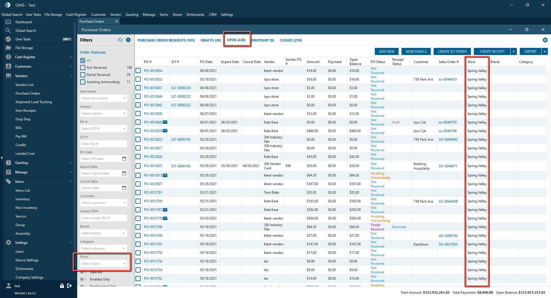Open the PO Date calendar picker
This screenshot has width=551, height=298.
pos(124,159)
